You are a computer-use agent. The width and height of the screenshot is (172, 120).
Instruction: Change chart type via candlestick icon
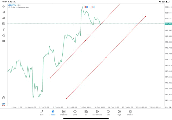coord(3,12)
